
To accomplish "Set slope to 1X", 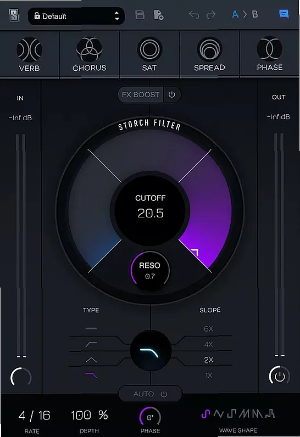I will pos(209,376).
